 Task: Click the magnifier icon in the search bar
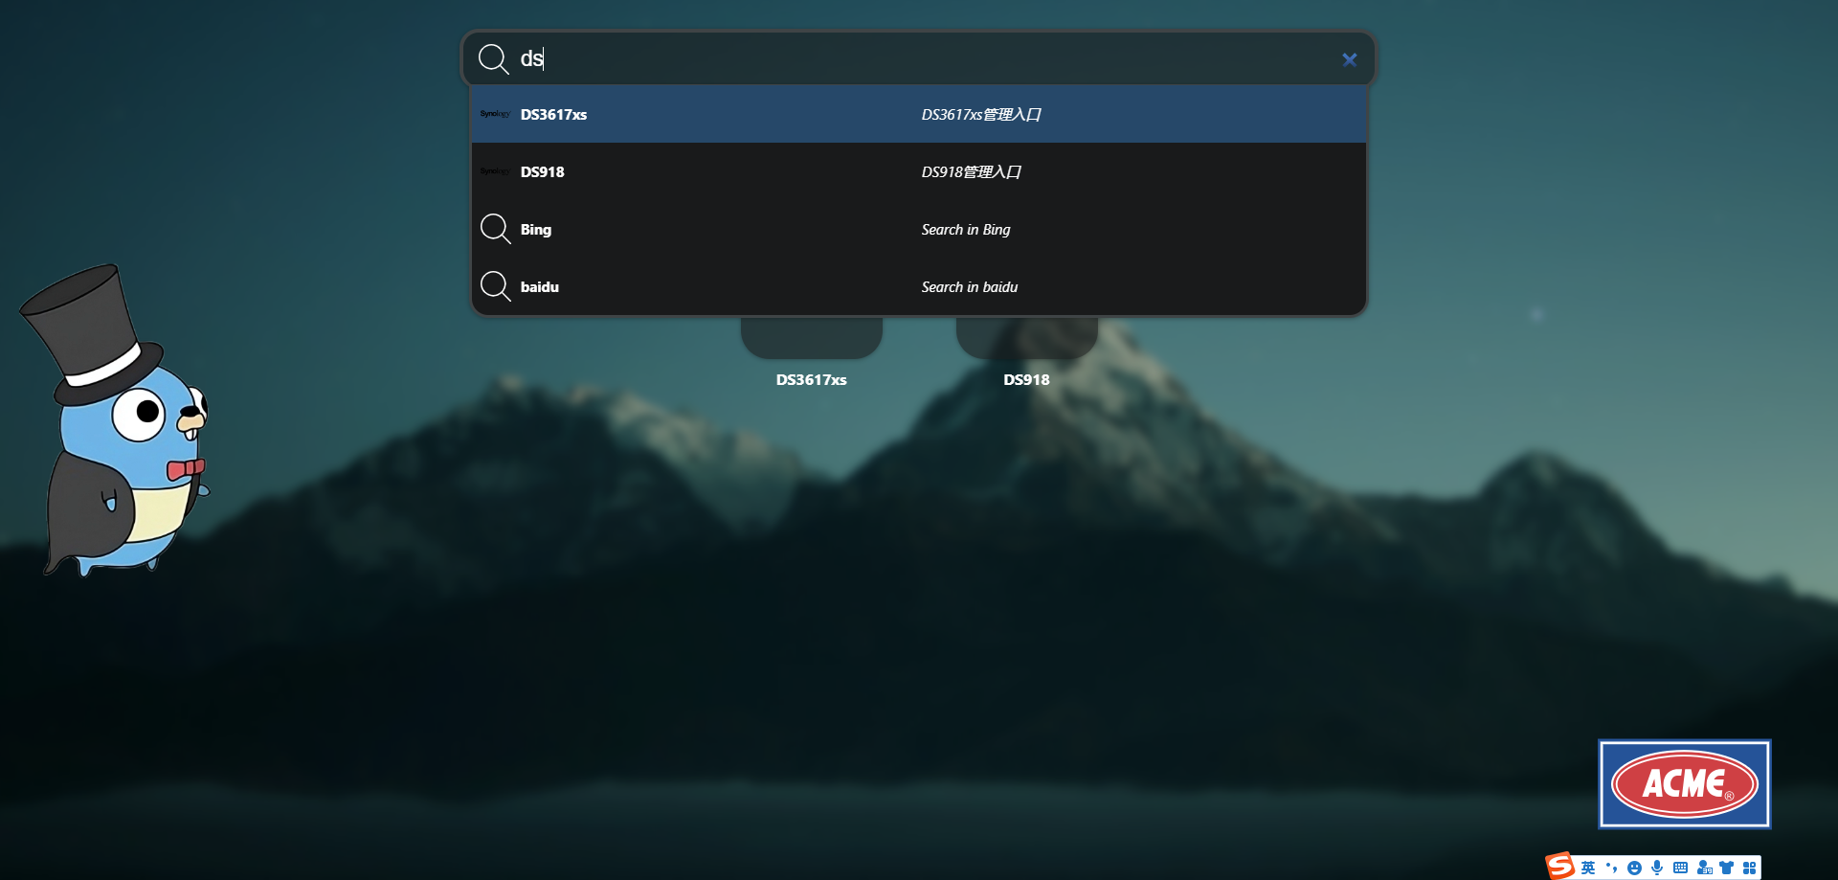pos(494,58)
